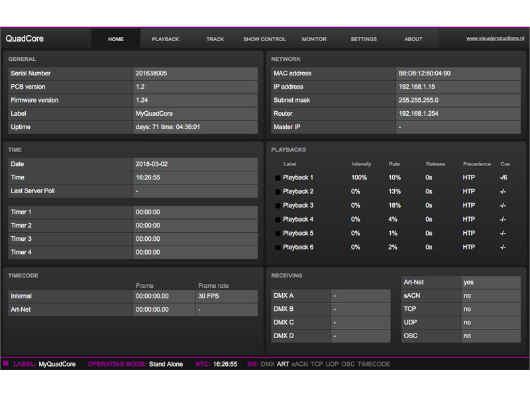Enable OSC receiving

pyautogui.click(x=491, y=336)
